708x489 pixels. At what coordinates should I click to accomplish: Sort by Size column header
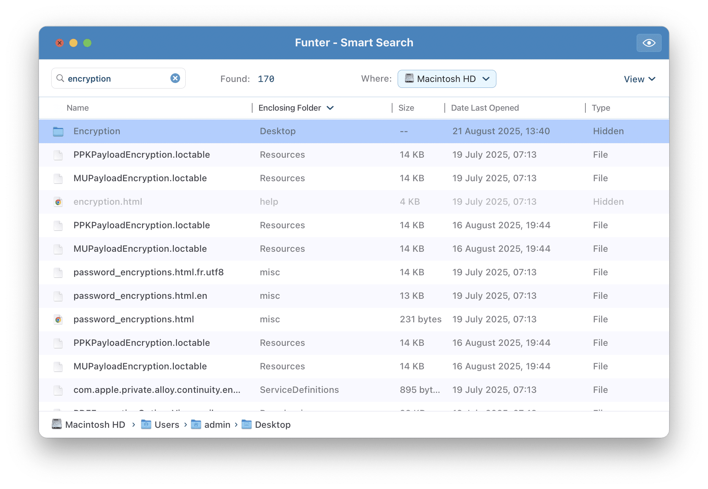pyautogui.click(x=406, y=108)
